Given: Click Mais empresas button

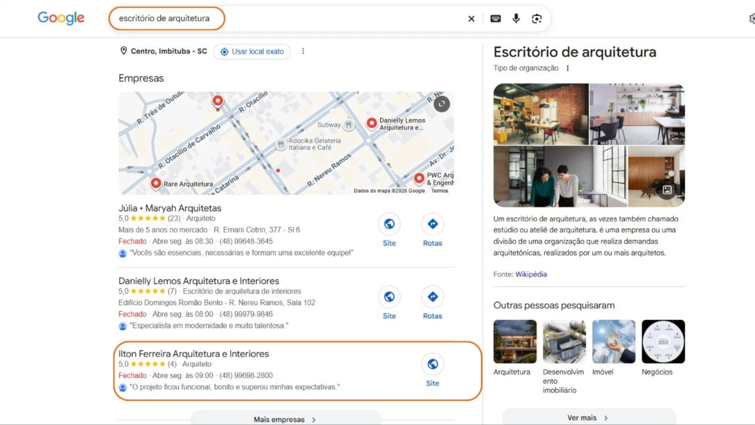Looking at the screenshot, I should (x=286, y=419).
